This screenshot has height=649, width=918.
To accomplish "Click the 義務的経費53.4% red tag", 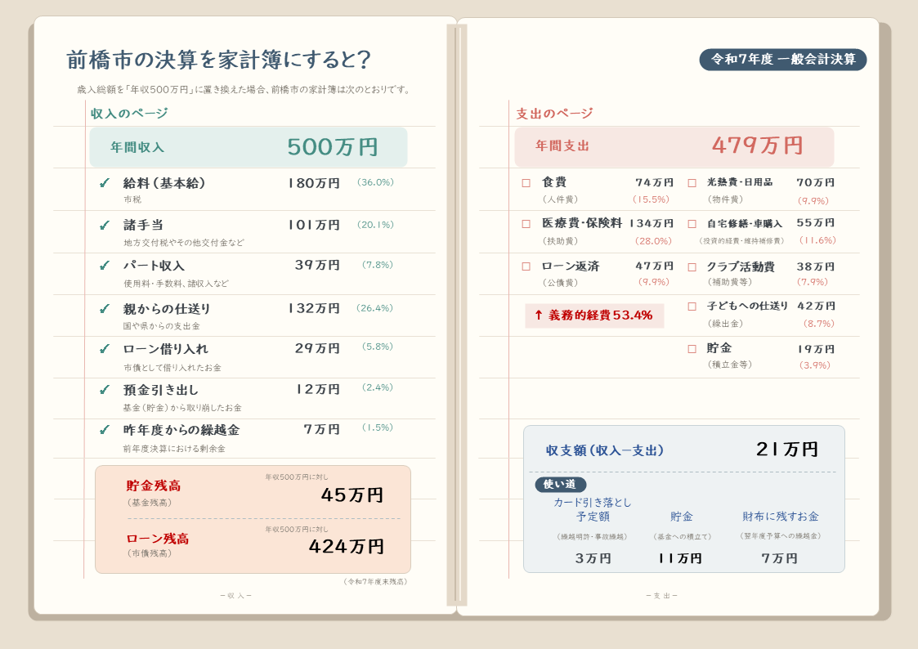I will coord(594,316).
